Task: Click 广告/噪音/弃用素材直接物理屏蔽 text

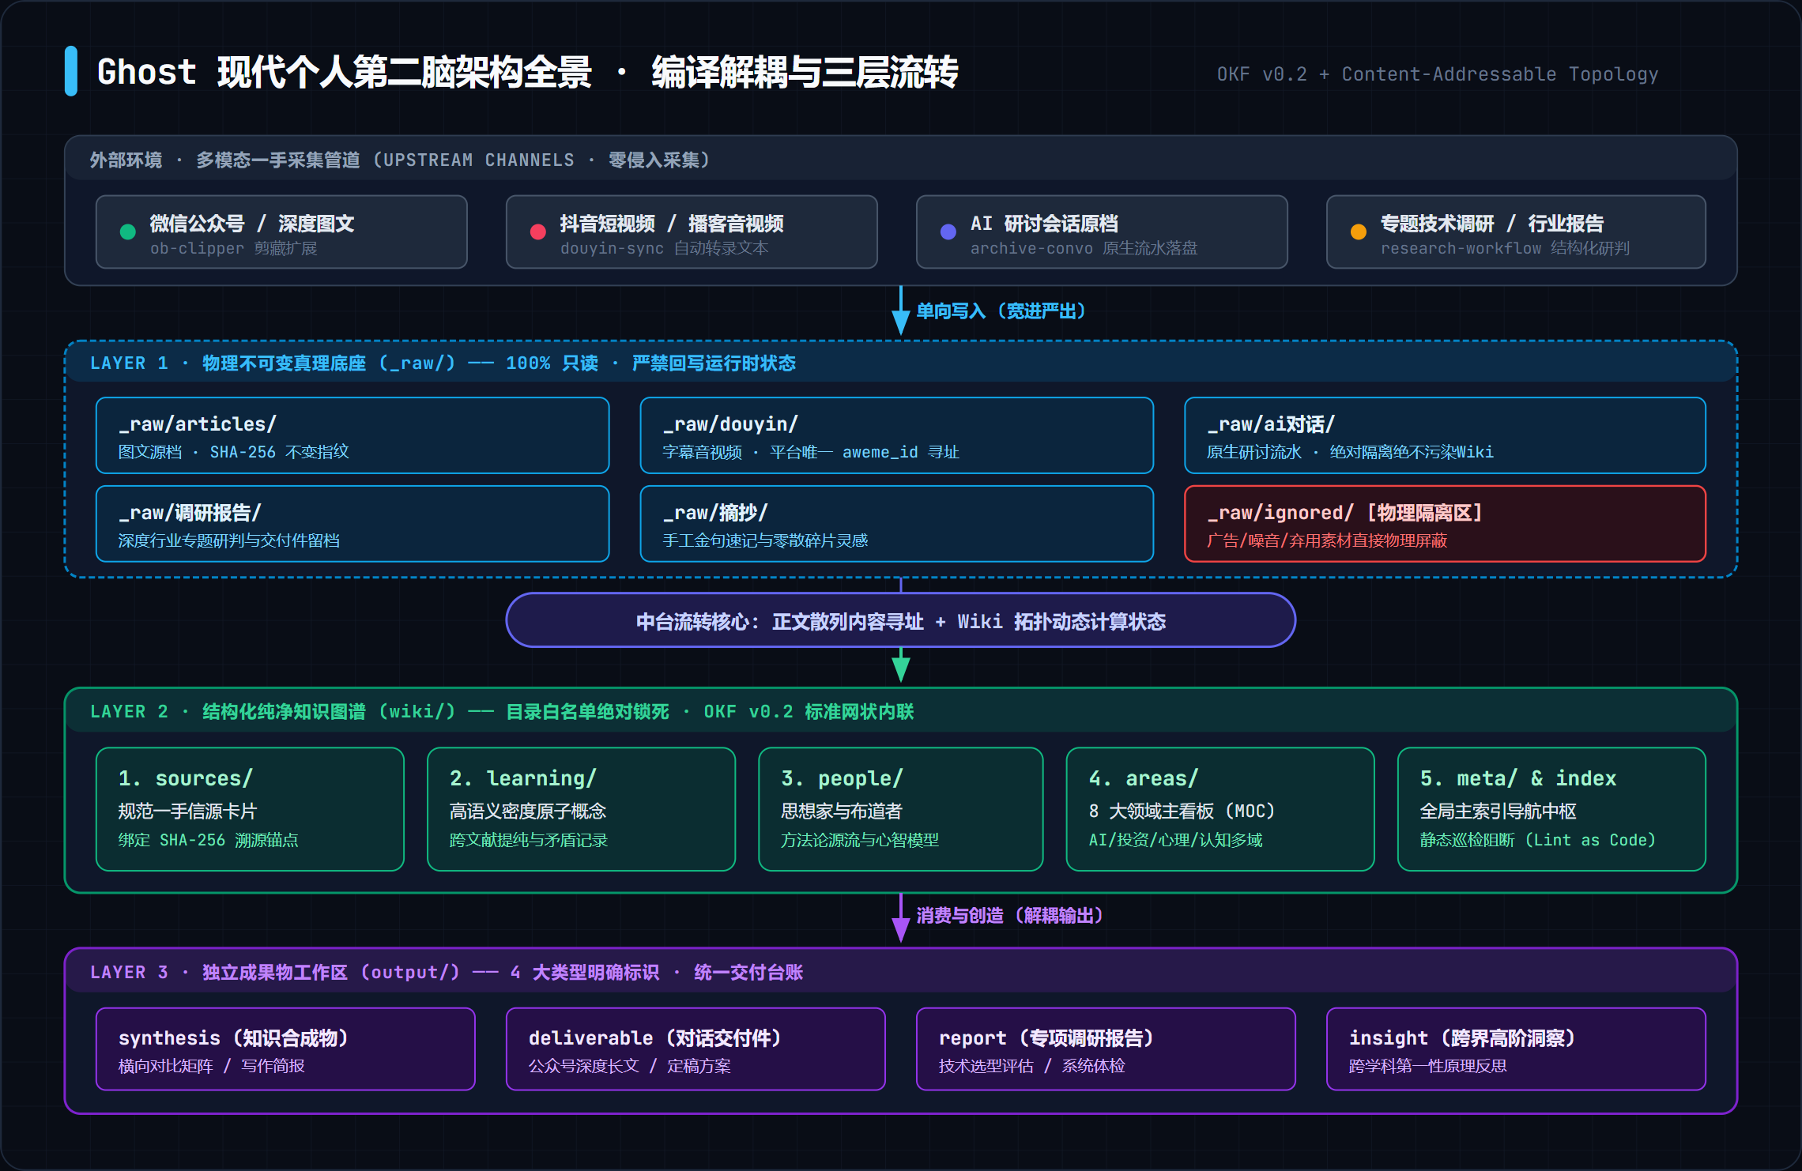Action: point(1327,540)
